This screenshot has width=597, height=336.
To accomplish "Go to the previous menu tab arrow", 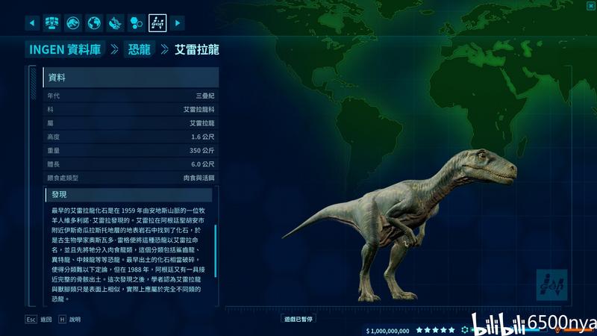I will [x=32, y=23].
